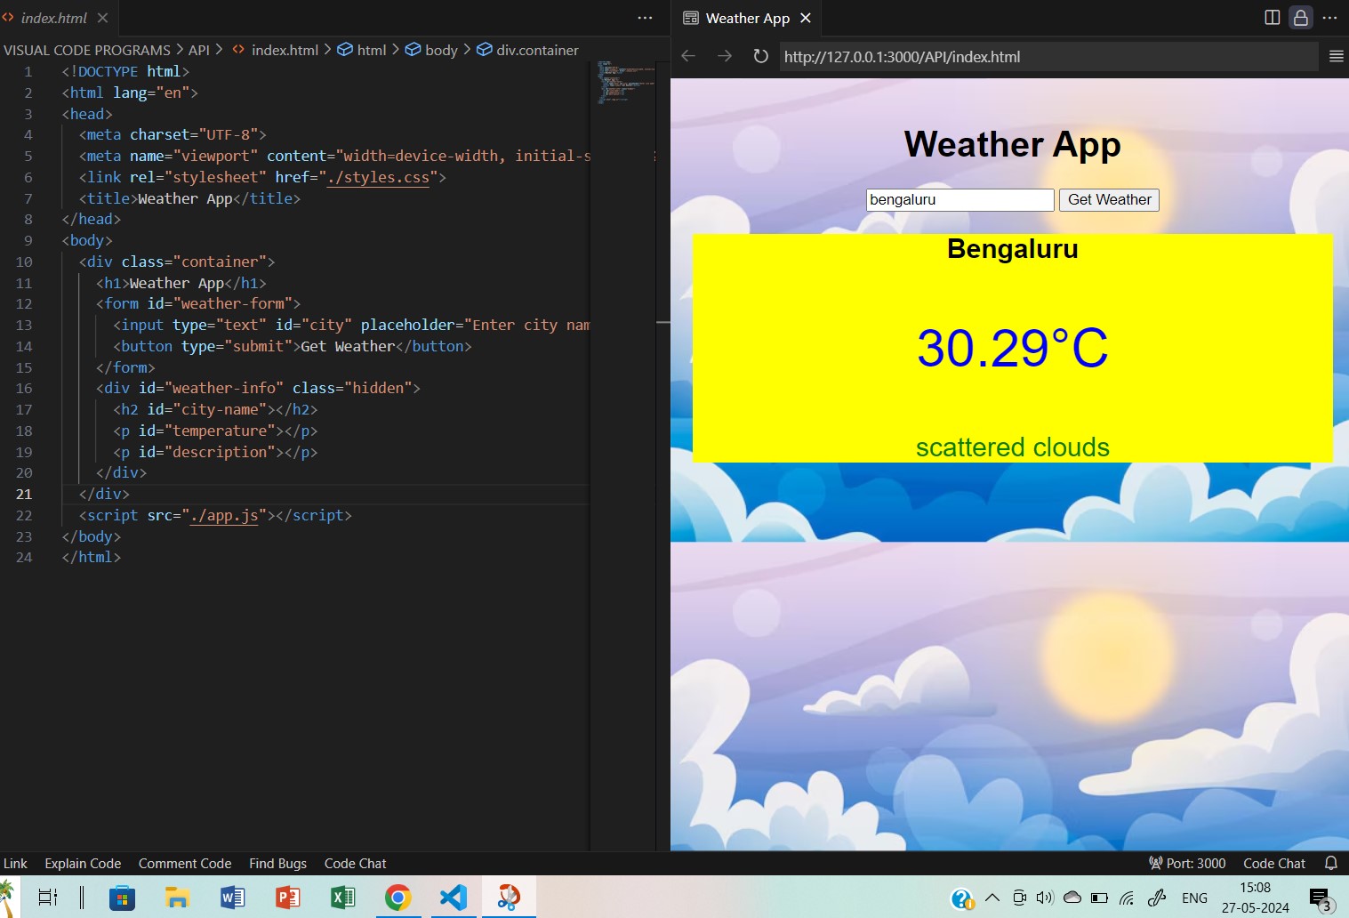Open Task View on taskbar
This screenshot has width=1349, height=918.
point(48,898)
